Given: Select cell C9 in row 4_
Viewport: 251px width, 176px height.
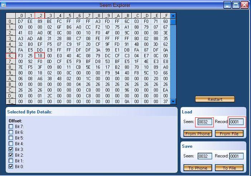Looking at the screenshot, I should click(x=69, y=44).
